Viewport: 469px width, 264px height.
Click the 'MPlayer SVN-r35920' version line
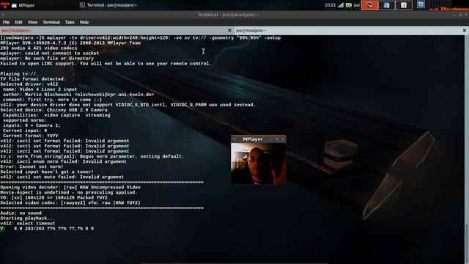click(70, 43)
